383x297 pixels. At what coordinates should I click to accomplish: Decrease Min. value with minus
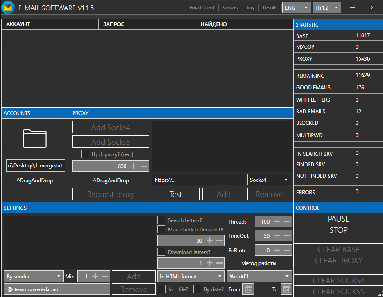(x=105, y=276)
